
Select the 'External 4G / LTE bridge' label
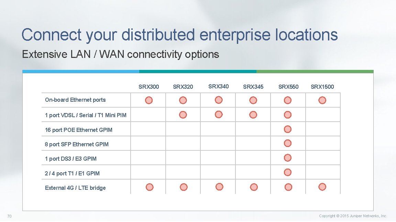click(x=75, y=188)
